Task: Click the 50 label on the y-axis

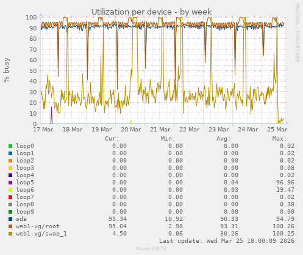Action: [x=33, y=71]
